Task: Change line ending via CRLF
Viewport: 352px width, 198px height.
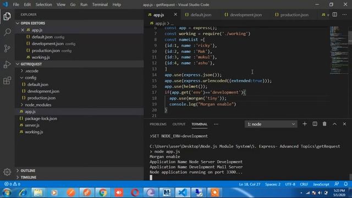Action: click(304, 184)
